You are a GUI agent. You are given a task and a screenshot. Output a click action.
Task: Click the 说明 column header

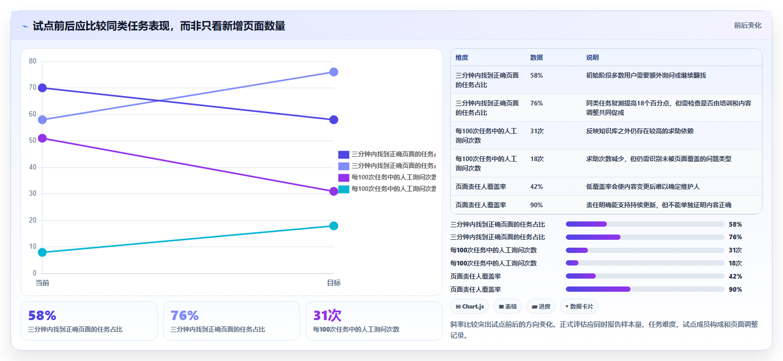pos(592,58)
